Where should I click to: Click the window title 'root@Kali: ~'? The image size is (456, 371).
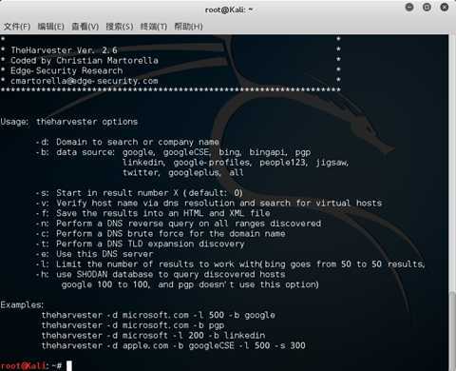tap(229, 10)
